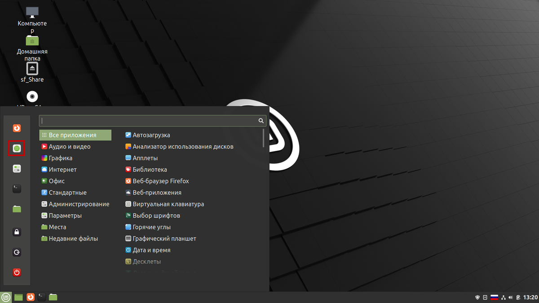Click the Russian flag keyboard layout indicator
This screenshot has height=303, width=539.
[x=494, y=297]
